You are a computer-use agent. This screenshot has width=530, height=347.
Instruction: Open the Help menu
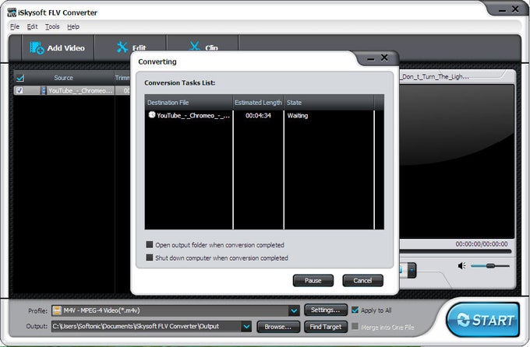(73, 26)
